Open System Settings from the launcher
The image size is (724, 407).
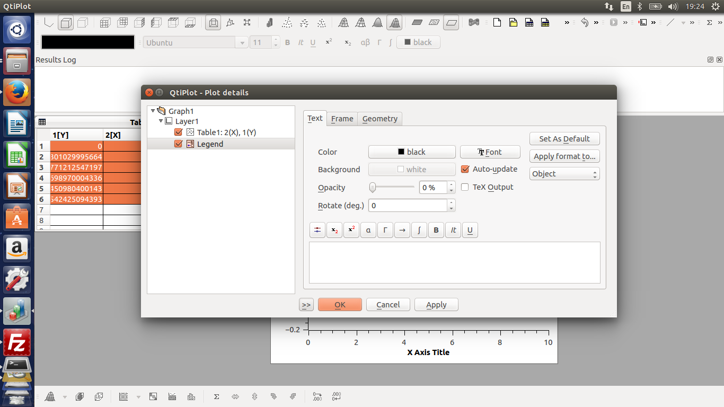[x=17, y=279]
